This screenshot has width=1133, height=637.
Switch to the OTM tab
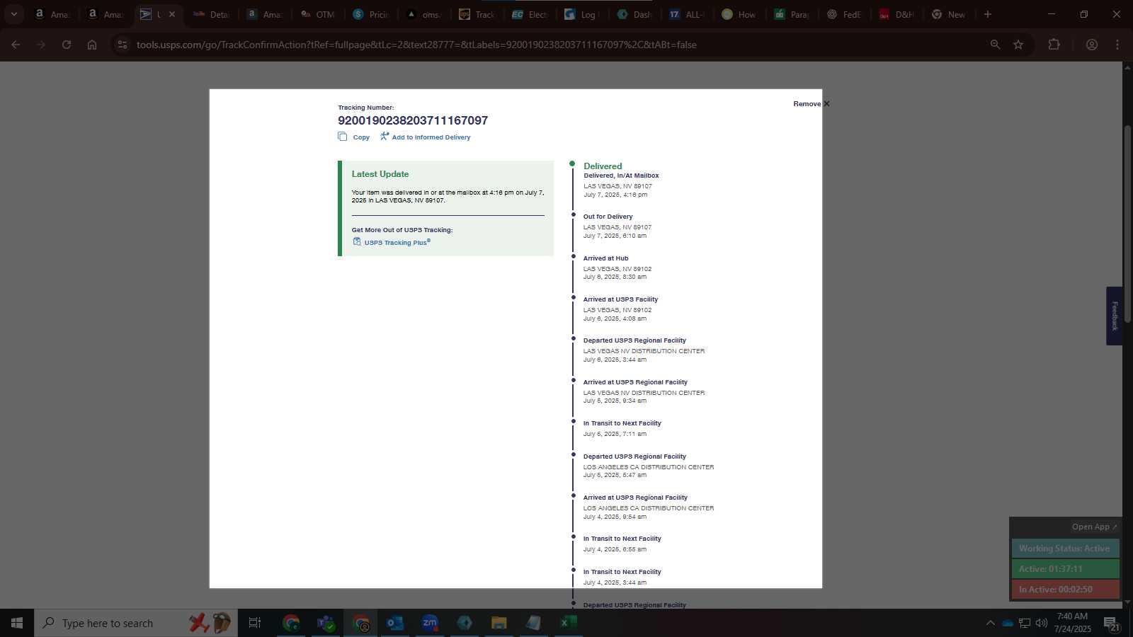[x=318, y=14]
